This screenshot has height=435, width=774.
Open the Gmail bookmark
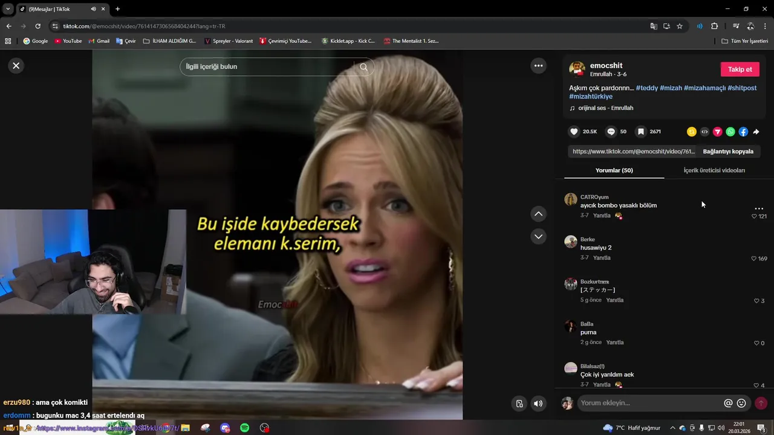(x=99, y=41)
